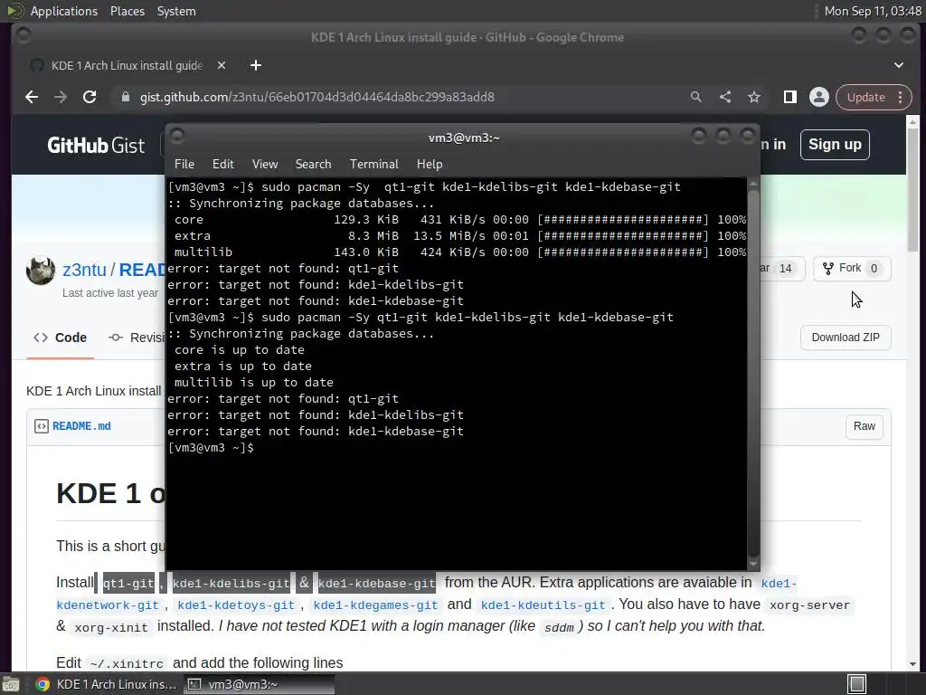
Task: View site info via the address bar lock icon
Action: pyautogui.click(x=125, y=97)
